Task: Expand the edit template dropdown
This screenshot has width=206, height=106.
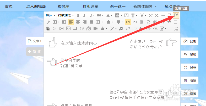Action: (166, 29)
